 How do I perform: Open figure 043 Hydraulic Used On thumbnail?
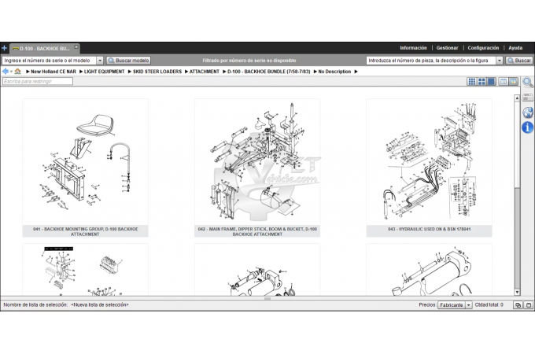click(429, 162)
